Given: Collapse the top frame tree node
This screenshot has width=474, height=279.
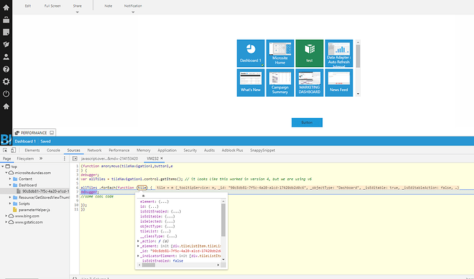Looking at the screenshot, I should tap(3, 167).
